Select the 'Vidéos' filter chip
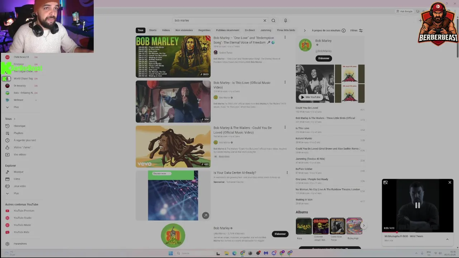459x258 pixels. pyautogui.click(x=166, y=30)
